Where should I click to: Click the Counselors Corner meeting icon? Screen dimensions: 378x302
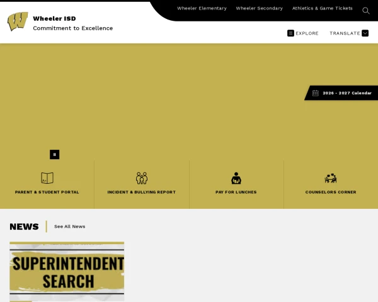click(331, 178)
